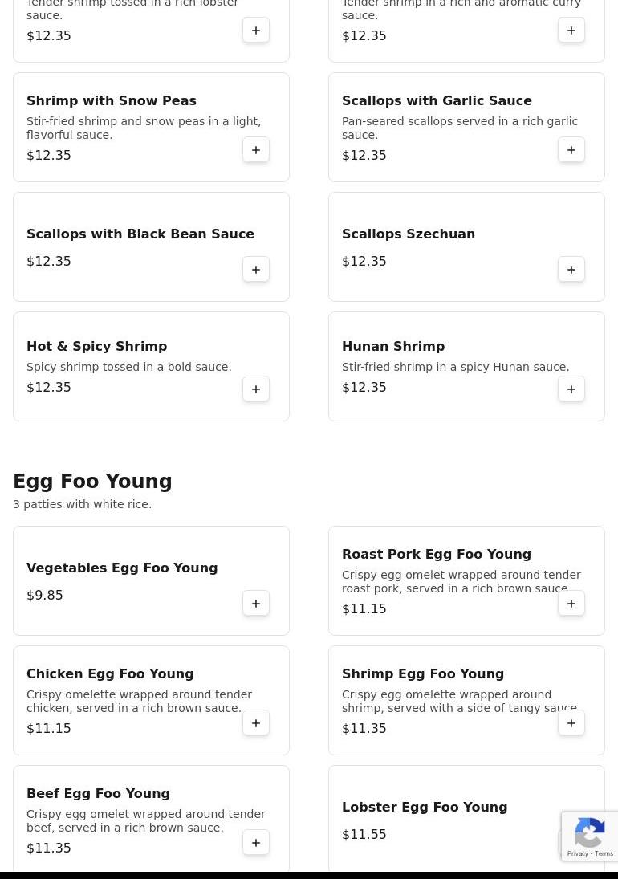Click the Egg Foo Young section heading
This screenshot has height=879, width=618.
92,482
